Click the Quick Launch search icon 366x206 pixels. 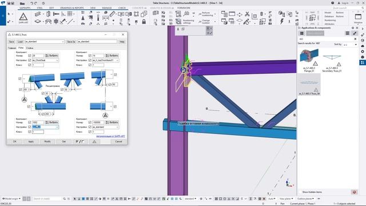click(x=363, y=8)
